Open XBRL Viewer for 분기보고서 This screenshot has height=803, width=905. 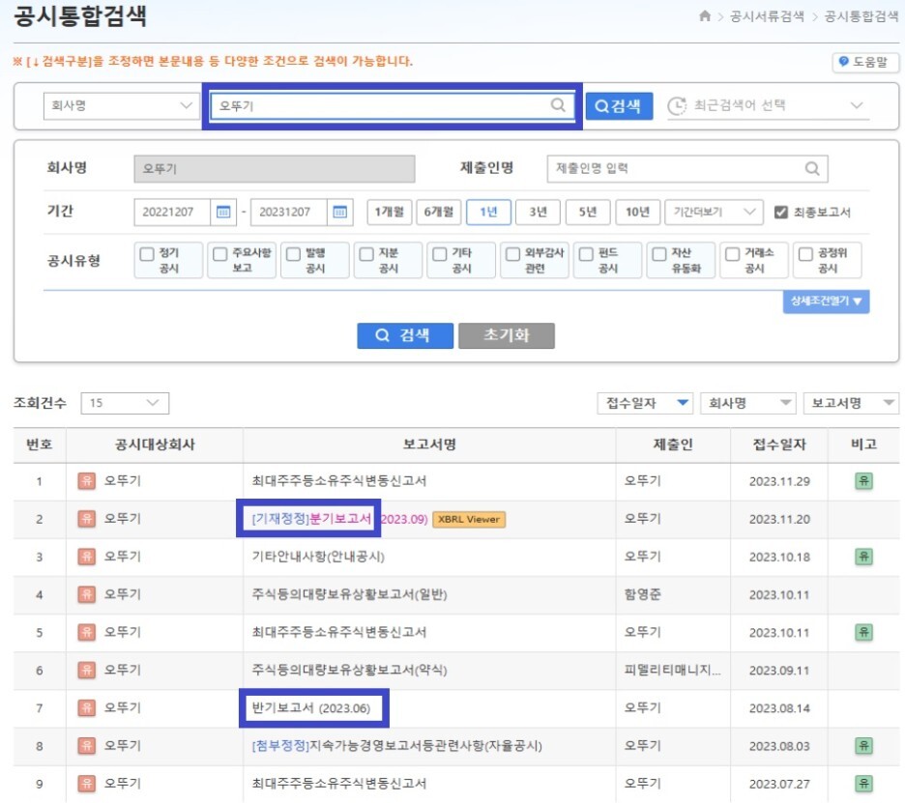[x=469, y=519]
